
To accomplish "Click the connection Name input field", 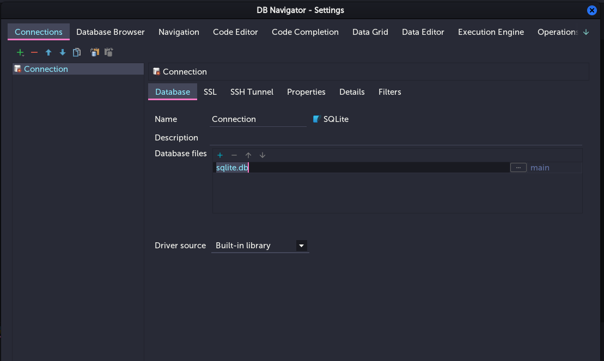I will tap(258, 119).
